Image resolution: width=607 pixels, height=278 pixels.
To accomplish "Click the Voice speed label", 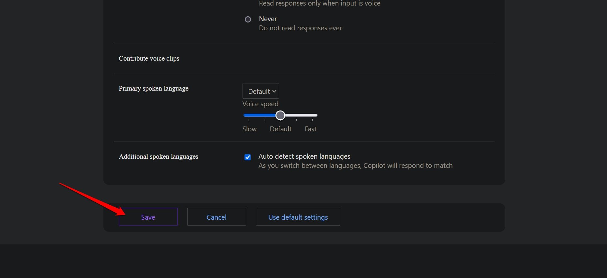I will point(260,104).
